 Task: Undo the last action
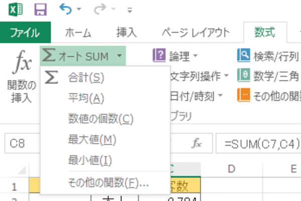[66, 9]
